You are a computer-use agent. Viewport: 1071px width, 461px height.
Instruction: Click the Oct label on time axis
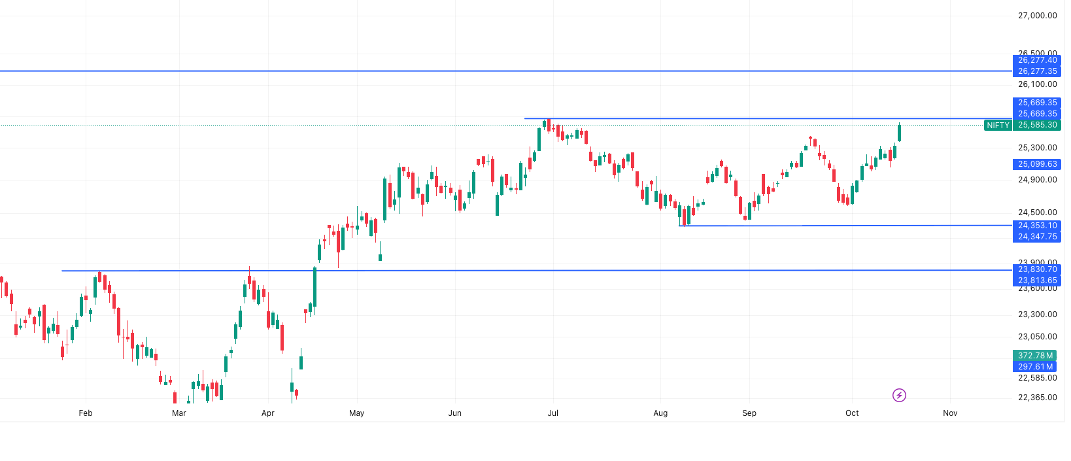tap(852, 413)
